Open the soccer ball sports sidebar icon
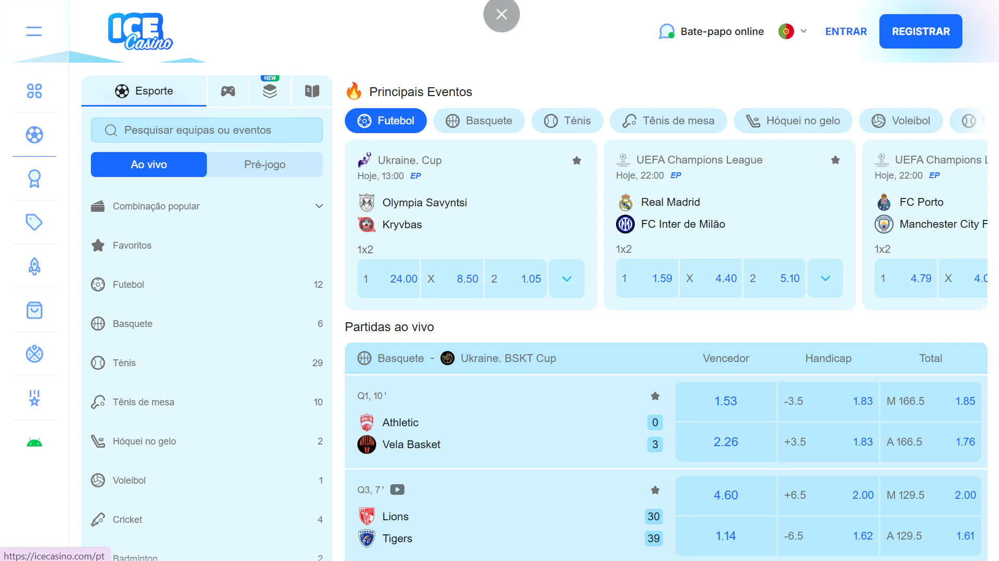 tap(34, 135)
